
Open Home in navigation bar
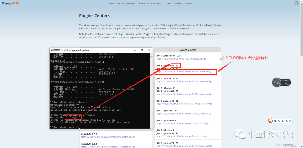(111, 3)
